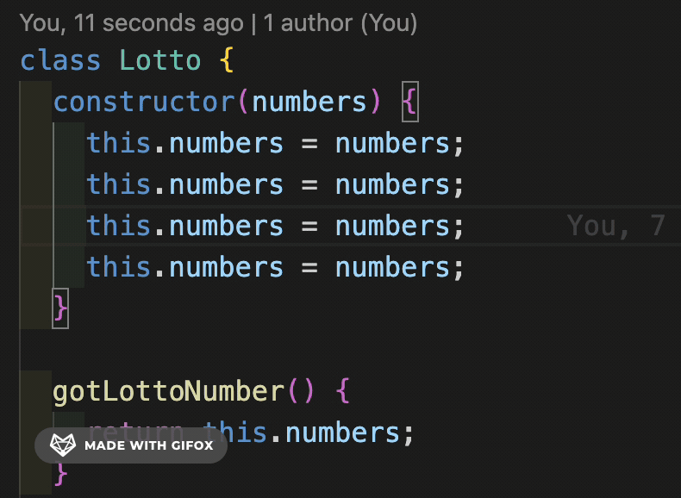Click the "1 author (You)" CodeLens link
This screenshot has height=498, width=681.
coord(340,22)
